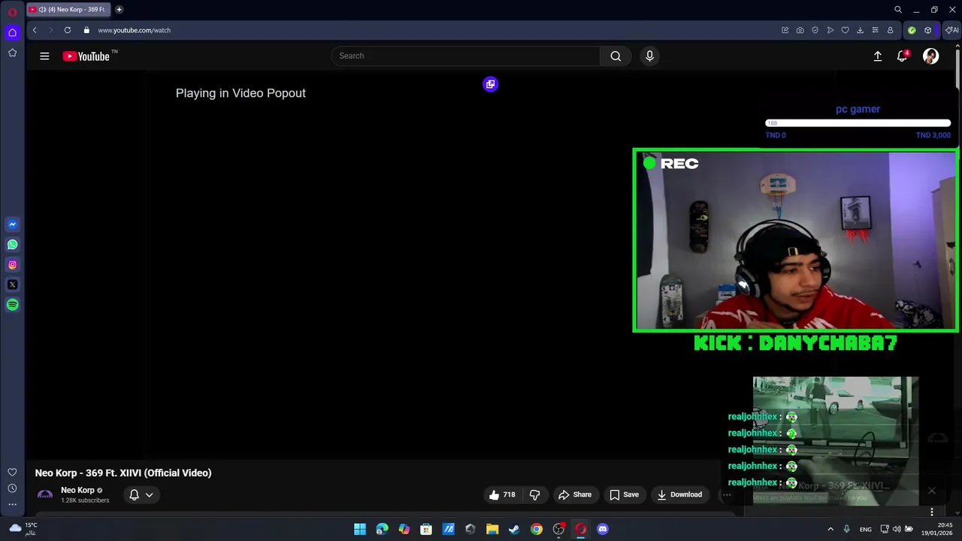Switch the ENG input language indicator
The image size is (962, 541).
click(x=866, y=529)
